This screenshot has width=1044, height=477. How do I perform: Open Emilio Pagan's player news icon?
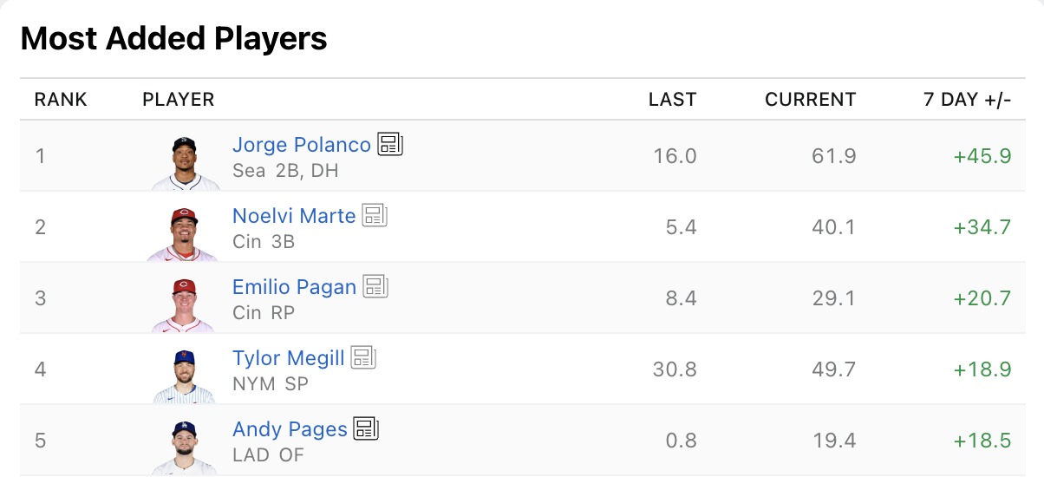pyautogui.click(x=375, y=286)
